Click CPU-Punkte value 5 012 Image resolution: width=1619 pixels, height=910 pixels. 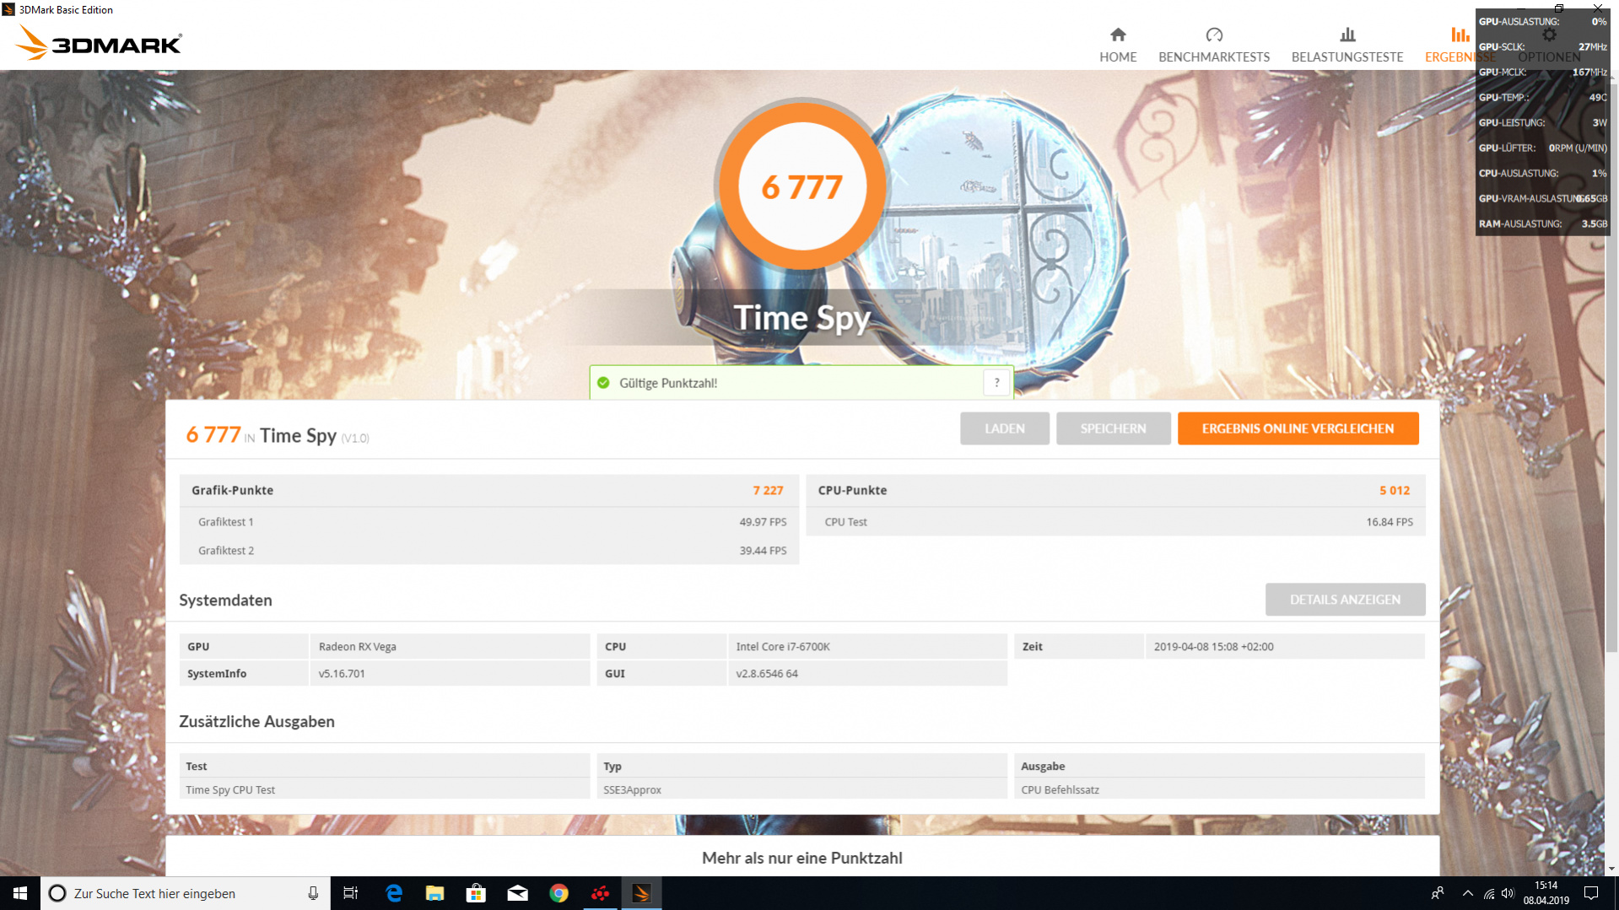point(1395,490)
